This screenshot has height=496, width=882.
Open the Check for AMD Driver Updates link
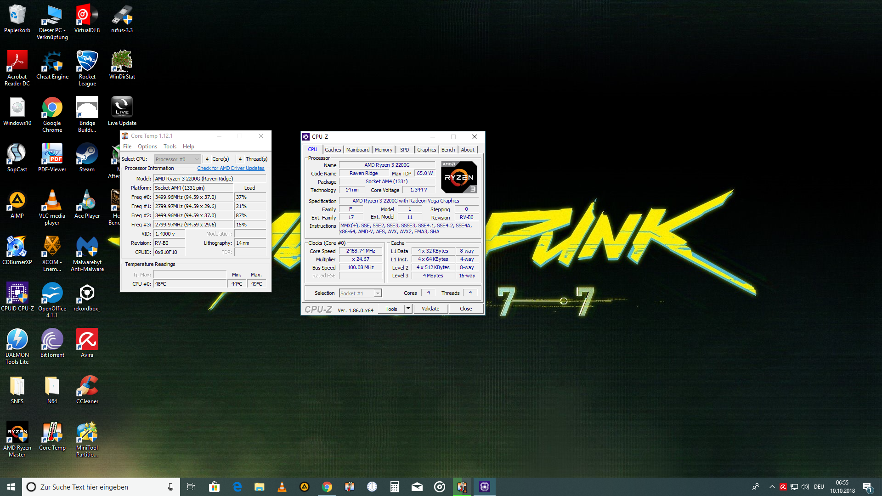click(231, 168)
